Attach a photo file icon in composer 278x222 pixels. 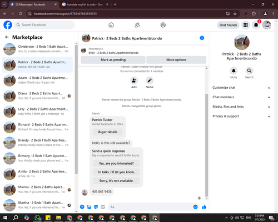click(89, 207)
